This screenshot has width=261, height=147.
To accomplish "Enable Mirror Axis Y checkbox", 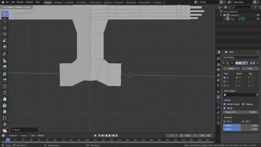I will [225, 82].
